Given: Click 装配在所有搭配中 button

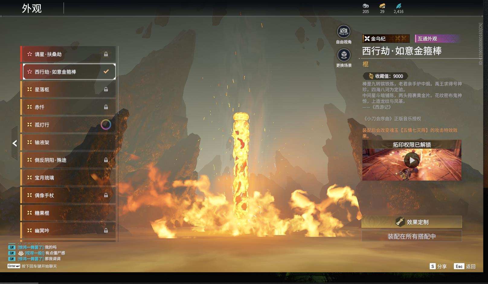Looking at the screenshot, I should (x=412, y=236).
